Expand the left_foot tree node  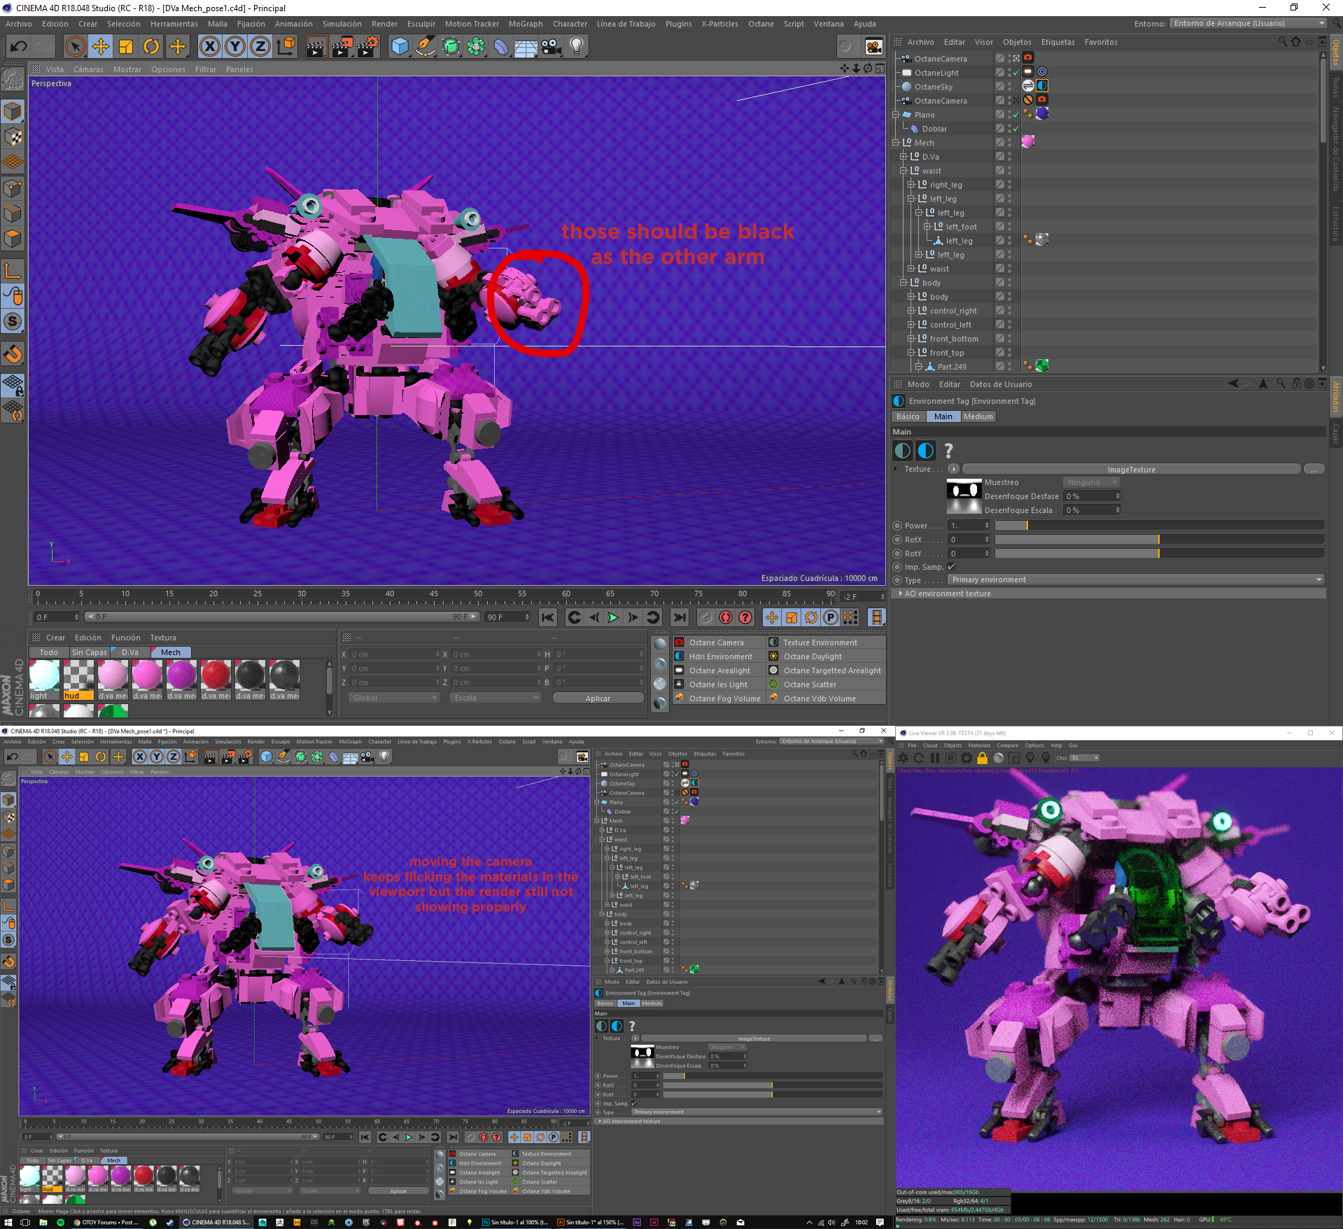(x=927, y=227)
